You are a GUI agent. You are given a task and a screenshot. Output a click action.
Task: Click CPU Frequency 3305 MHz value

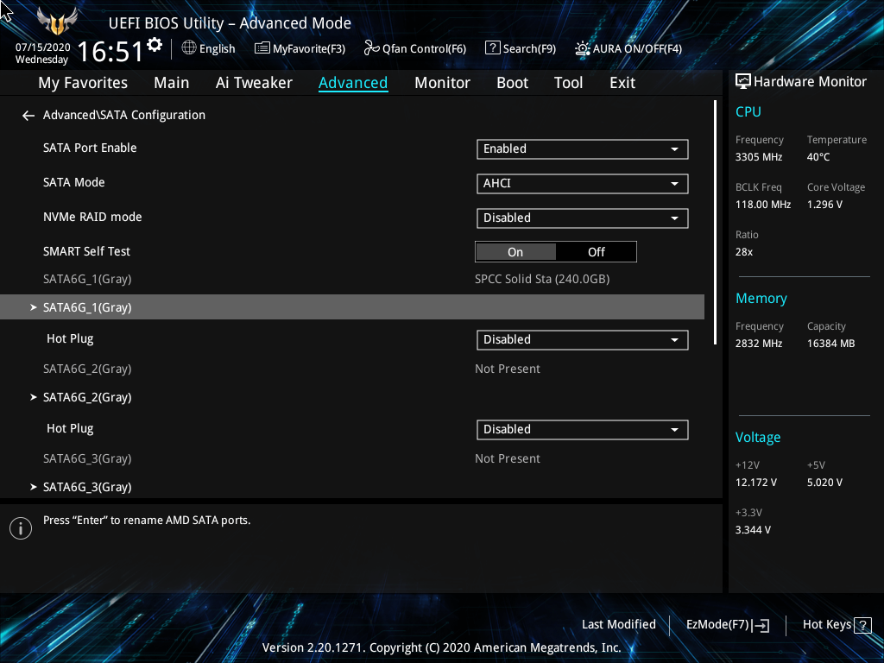(x=758, y=157)
